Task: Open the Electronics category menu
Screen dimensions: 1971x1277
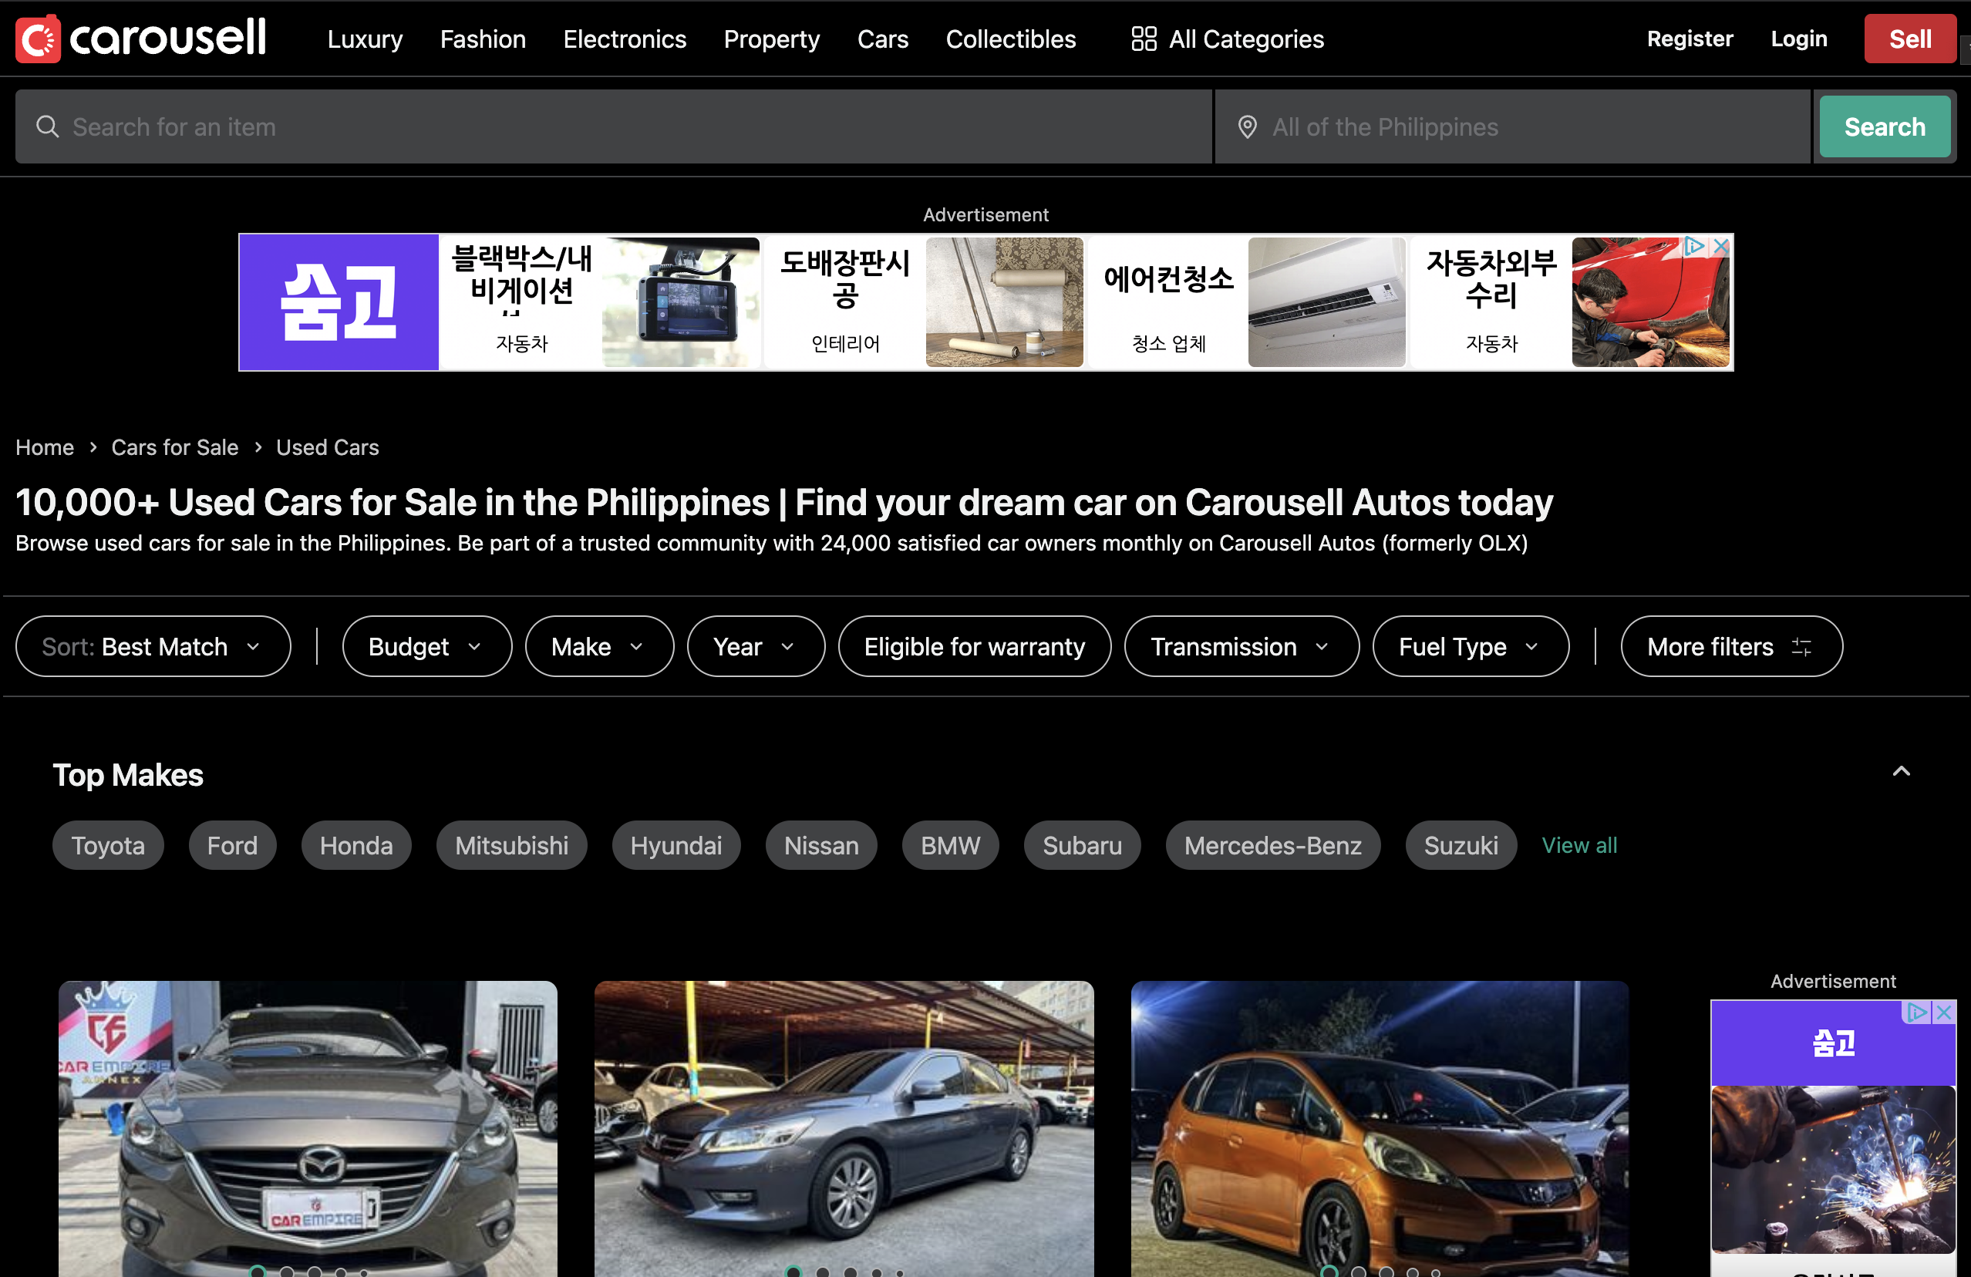Action: pyautogui.click(x=625, y=39)
